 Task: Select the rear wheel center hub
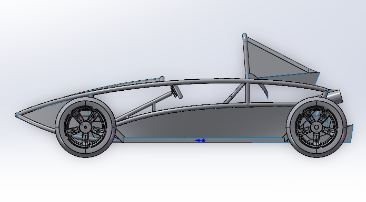click(316, 127)
